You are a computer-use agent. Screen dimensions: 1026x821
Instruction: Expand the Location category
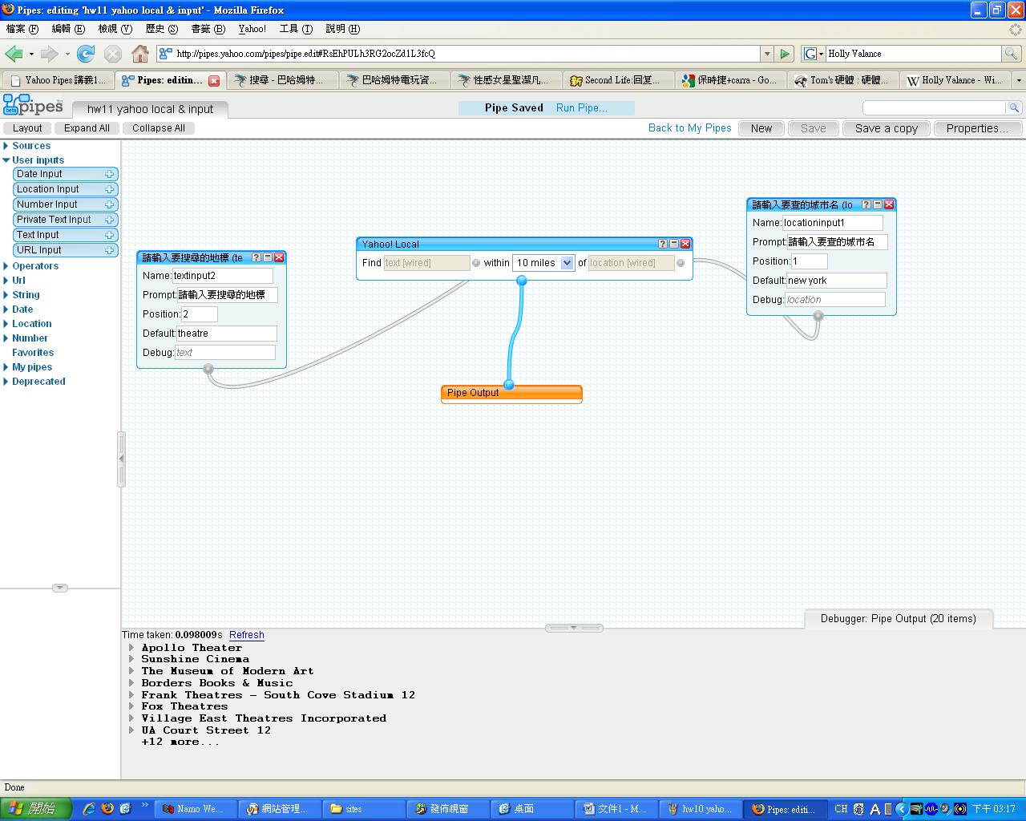(6, 324)
